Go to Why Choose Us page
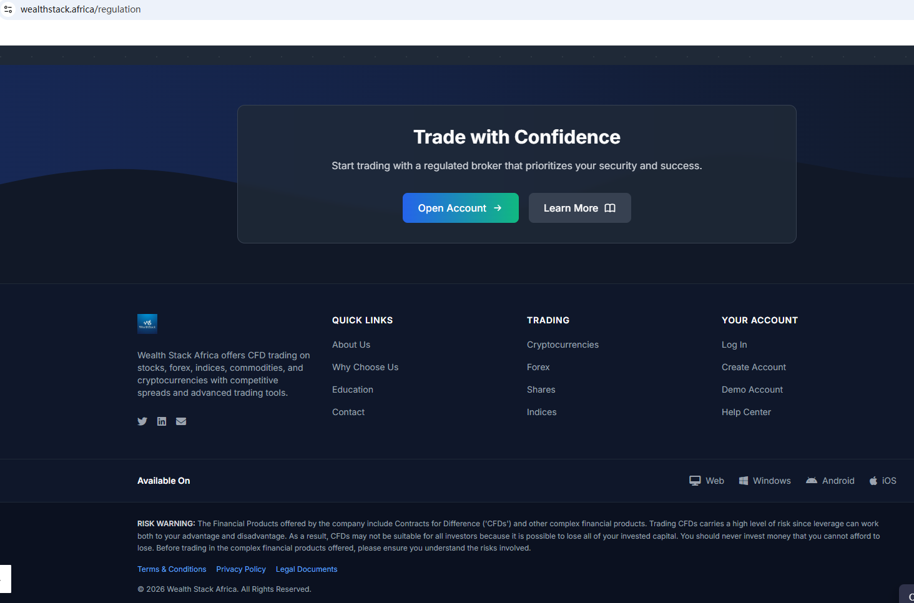Screen dimensions: 914x603 [x=365, y=367]
